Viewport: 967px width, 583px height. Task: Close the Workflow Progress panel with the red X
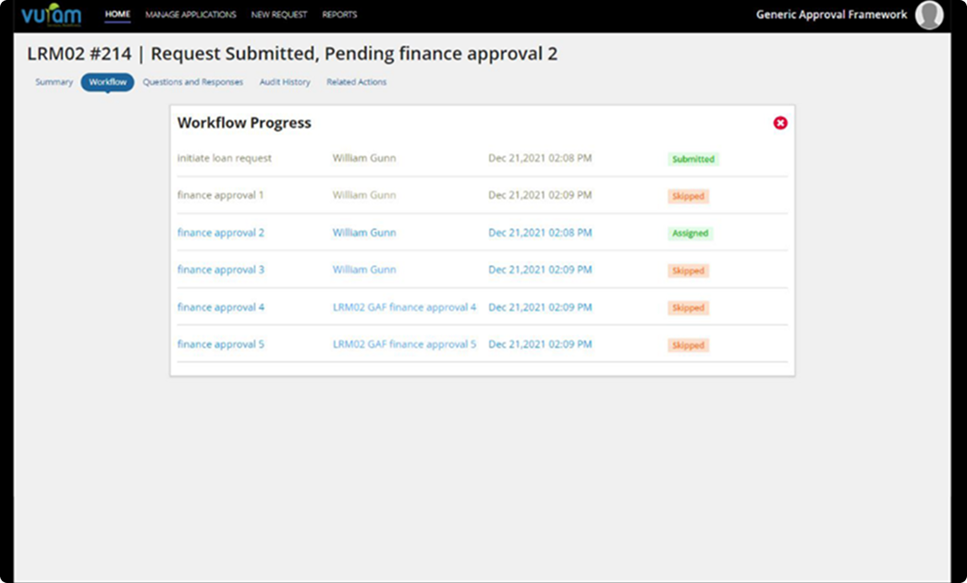780,123
